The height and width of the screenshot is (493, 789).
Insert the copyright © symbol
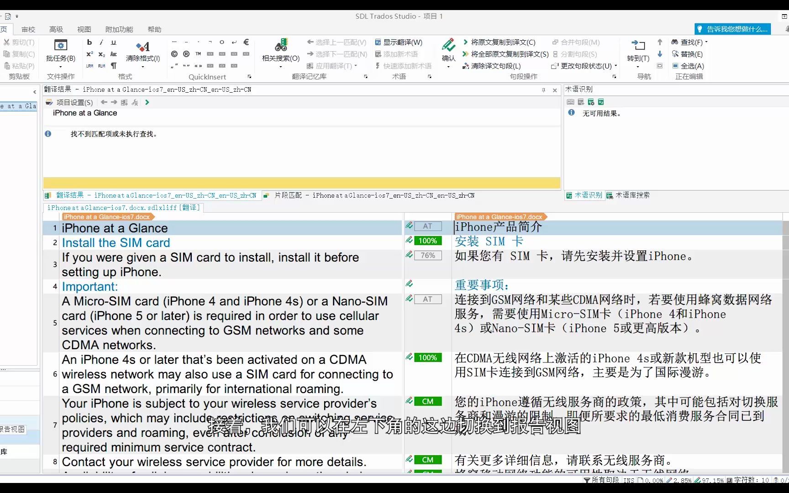coord(174,54)
